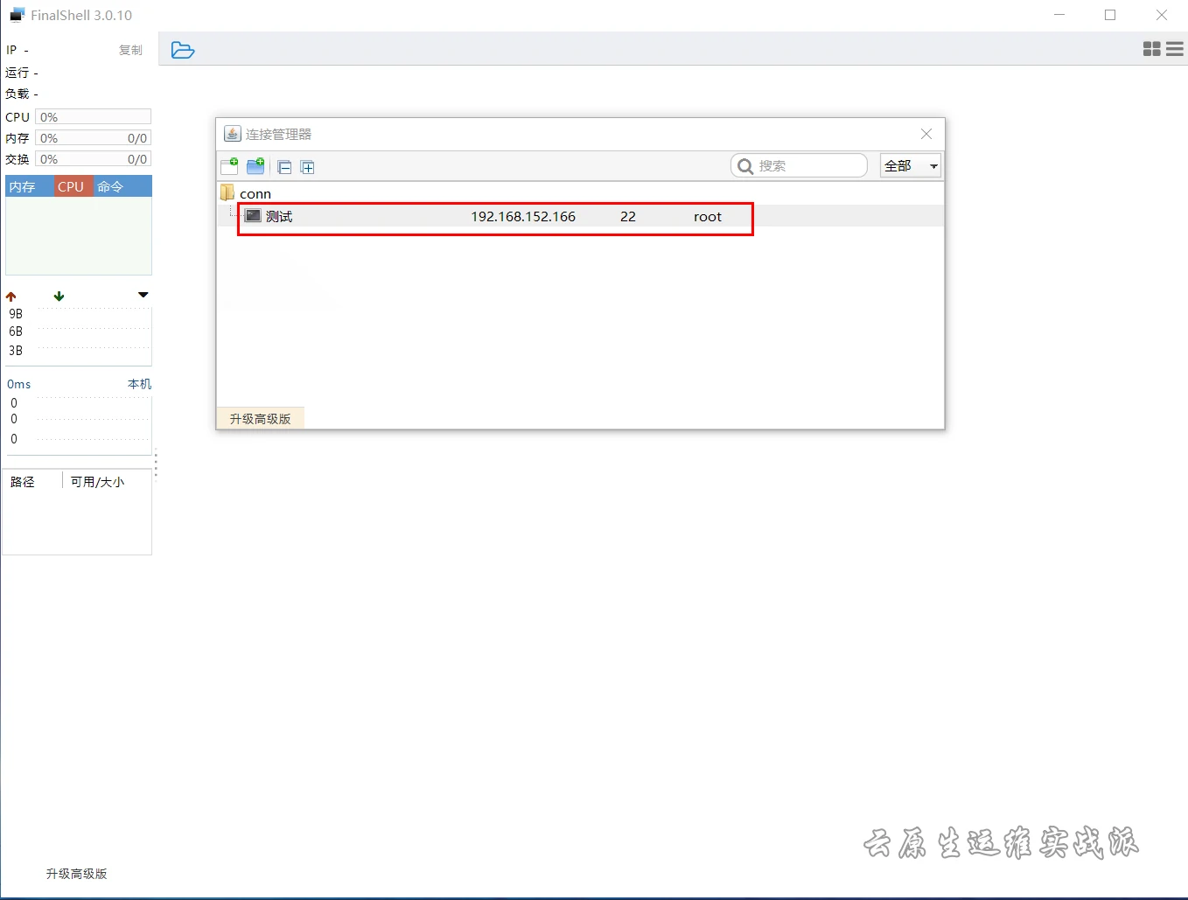1188x900 pixels.
Task: Click the FinalShell app icon in title bar
Action: pyautogui.click(x=17, y=15)
